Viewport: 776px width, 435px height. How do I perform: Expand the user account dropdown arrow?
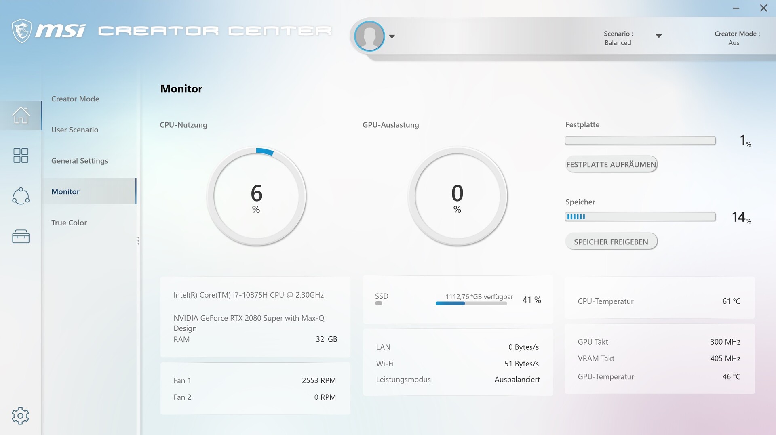392,36
